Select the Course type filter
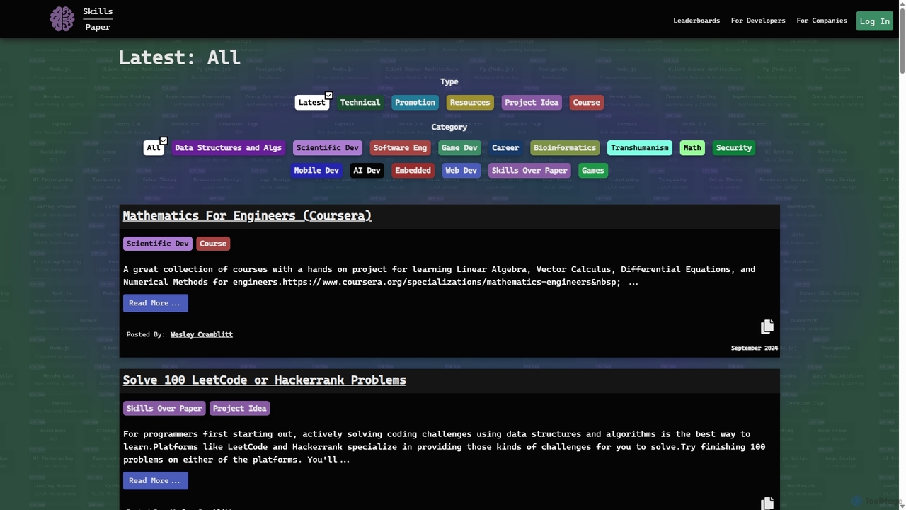This screenshot has height=510, width=906. [586, 102]
